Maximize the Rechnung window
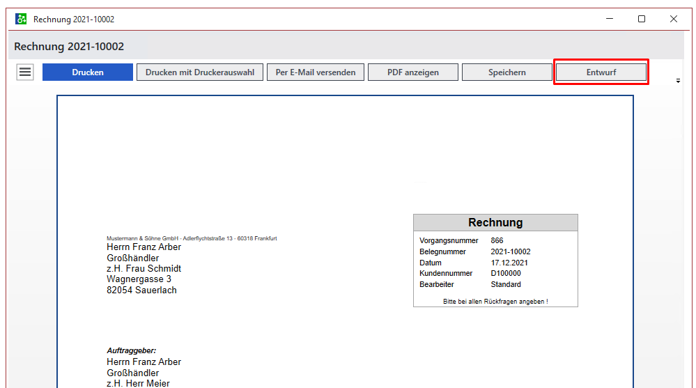 (x=642, y=19)
